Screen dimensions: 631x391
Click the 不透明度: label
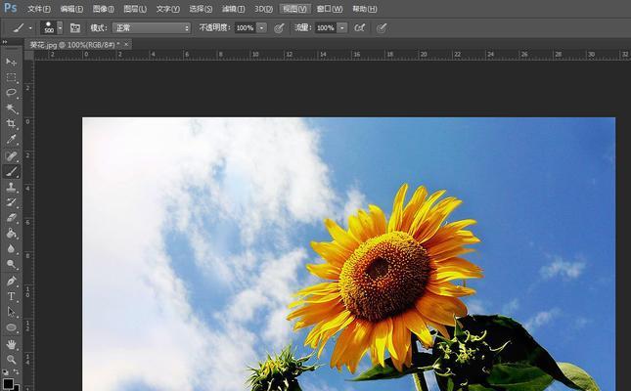(x=215, y=27)
